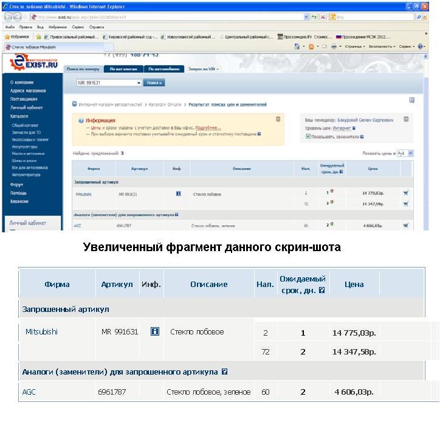Expand the Запрос по VIN dropdown
Image resolution: width=440 pixels, height=422 pixels.
203,69
